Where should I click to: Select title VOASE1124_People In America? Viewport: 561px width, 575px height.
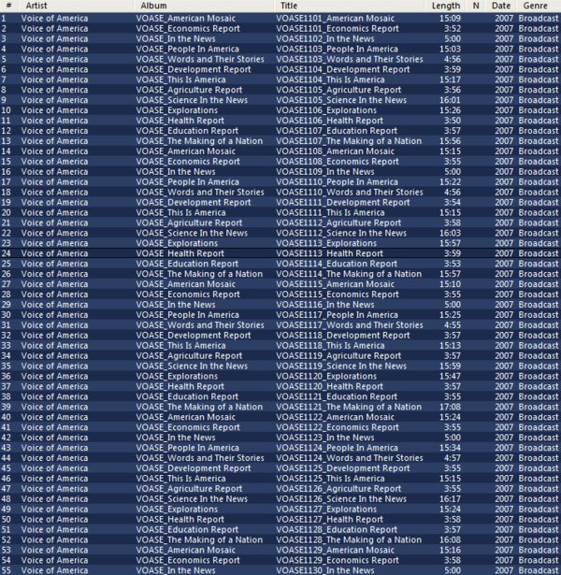tap(337, 448)
